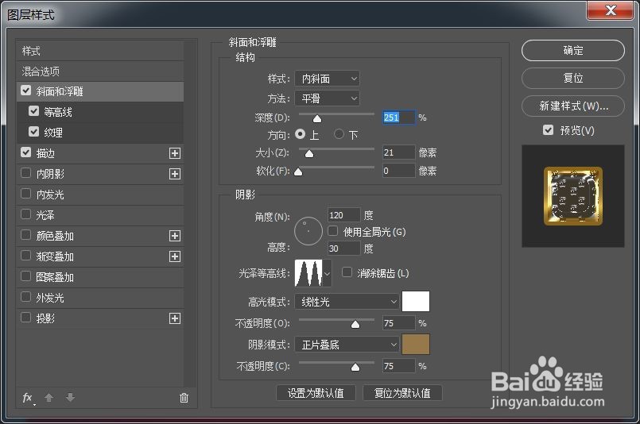The height and width of the screenshot is (424, 640).
Task: Toggle the 预览(V) checkbox
Action: coord(548,130)
